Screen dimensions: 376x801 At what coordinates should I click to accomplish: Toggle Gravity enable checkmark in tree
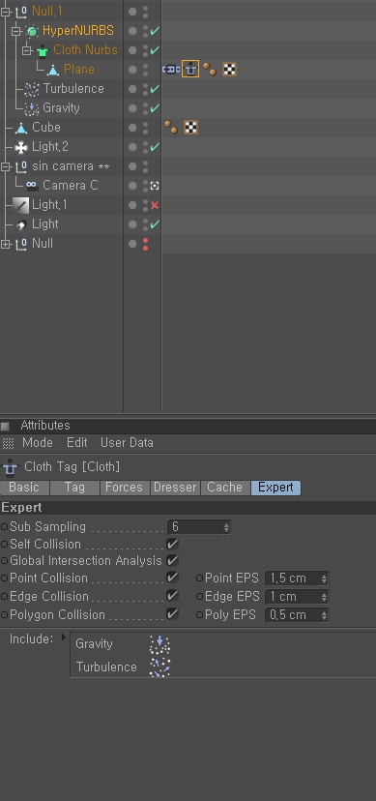click(x=155, y=108)
